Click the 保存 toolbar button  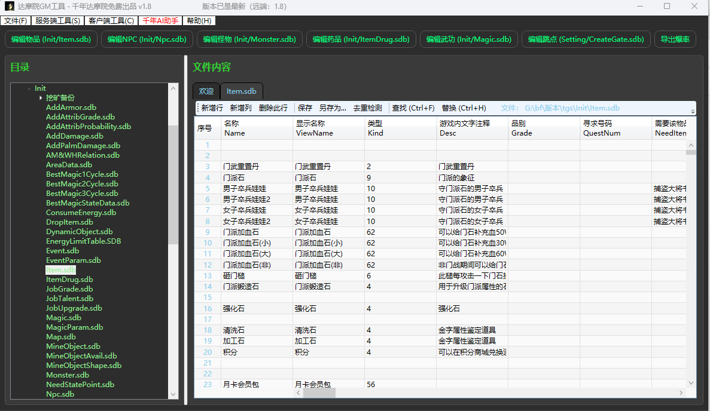click(305, 108)
